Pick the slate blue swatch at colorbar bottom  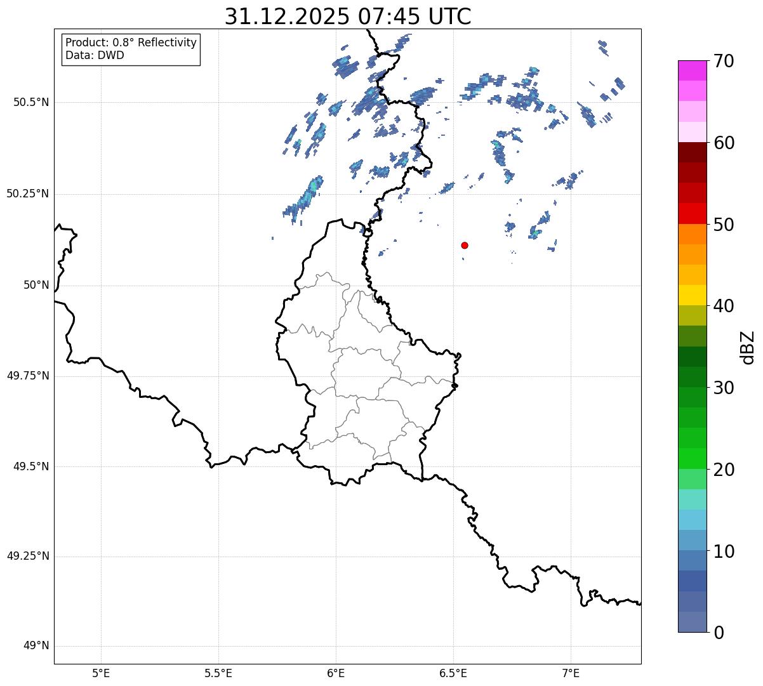pyautogui.click(x=692, y=622)
